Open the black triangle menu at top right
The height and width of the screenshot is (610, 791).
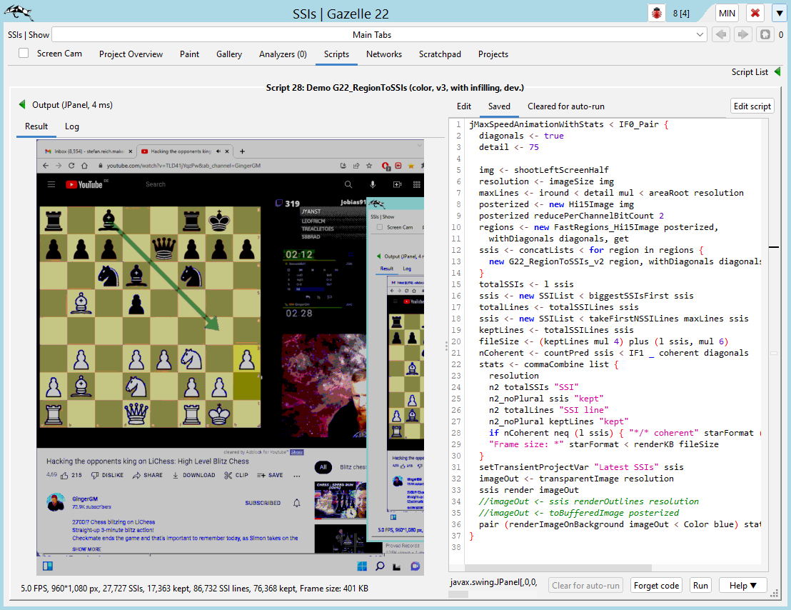(779, 13)
